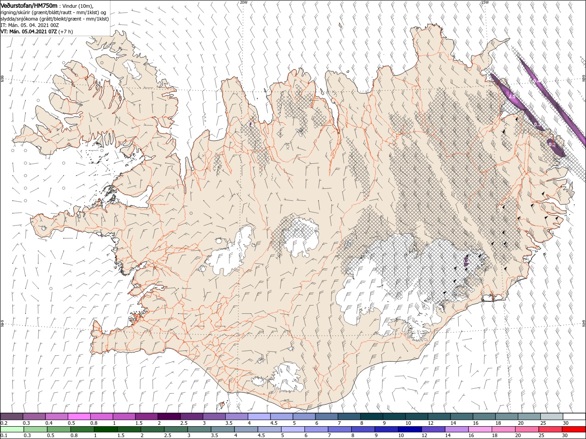The width and height of the screenshot is (586, 439).
Task: Click the 0.5 precipitation label in purple band
Action: [512, 96]
